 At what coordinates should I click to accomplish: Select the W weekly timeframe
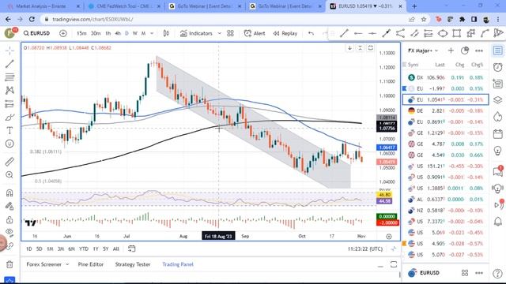tap(135, 33)
